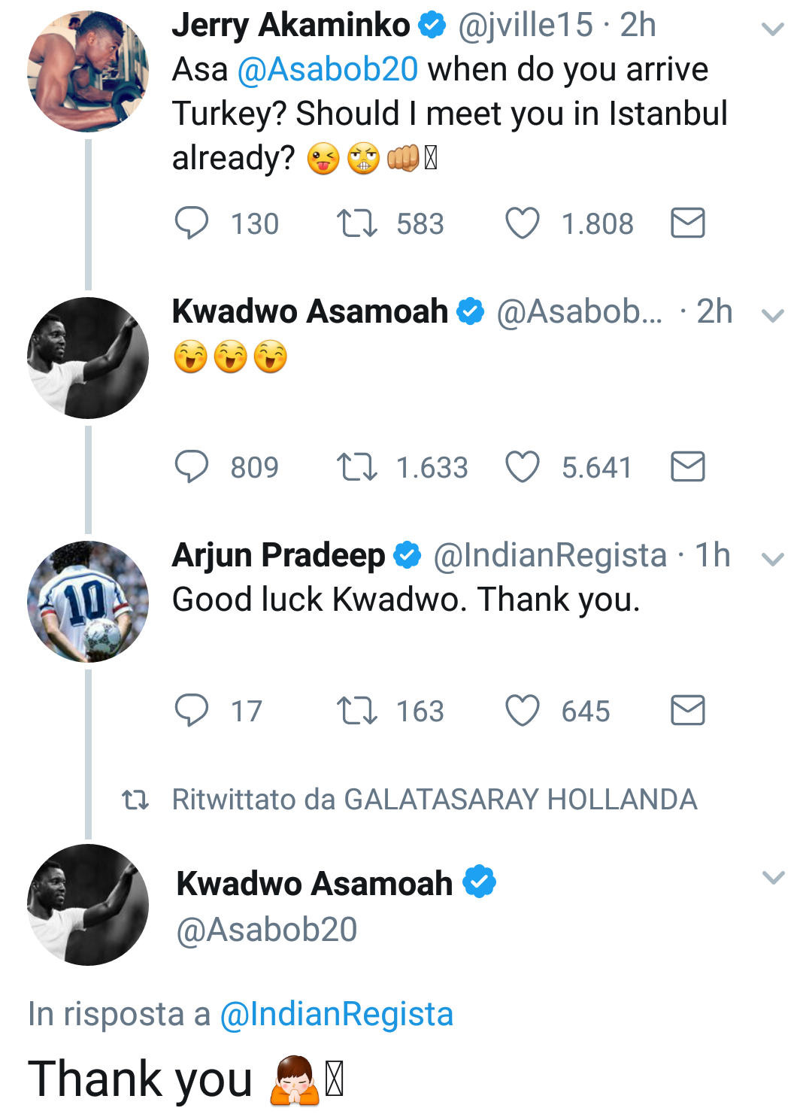The height and width of the screenshot is (1117, 812).
Task: Retweet Jerry Akaminko's tweet
Action: point(357,223)
